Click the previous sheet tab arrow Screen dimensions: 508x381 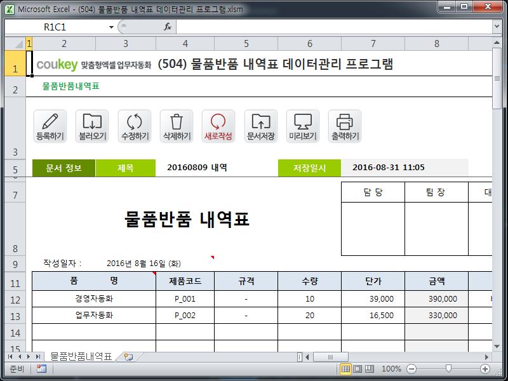[20, 357]
